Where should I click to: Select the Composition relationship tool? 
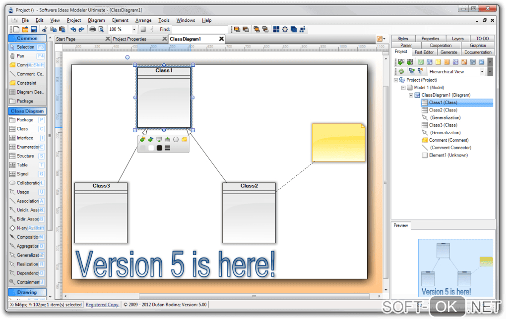coord(27,237)
